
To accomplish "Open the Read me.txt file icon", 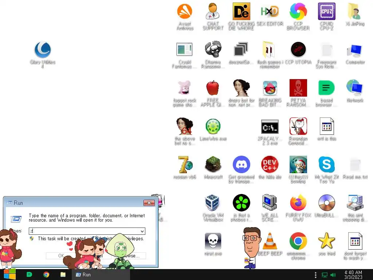I will (355, 165).
